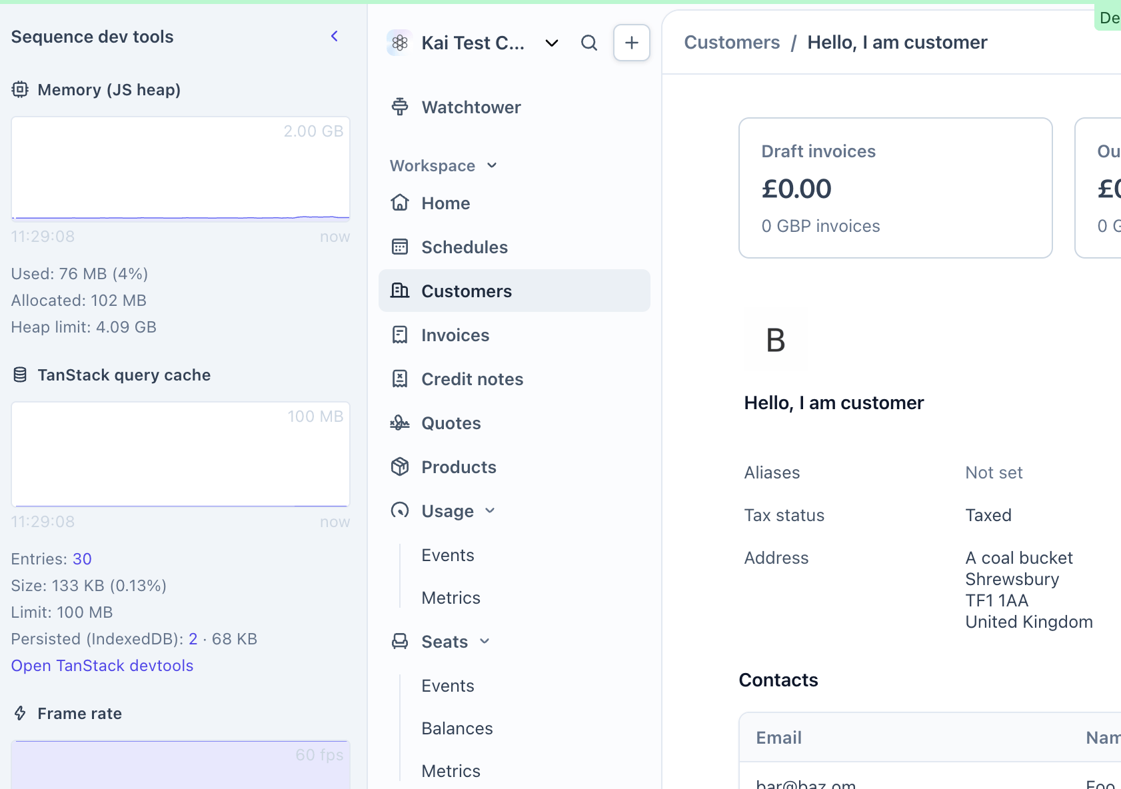1121x789 pixels.
Task: Open the Kai Test company switcher dropdown
Action: (552, 43)
